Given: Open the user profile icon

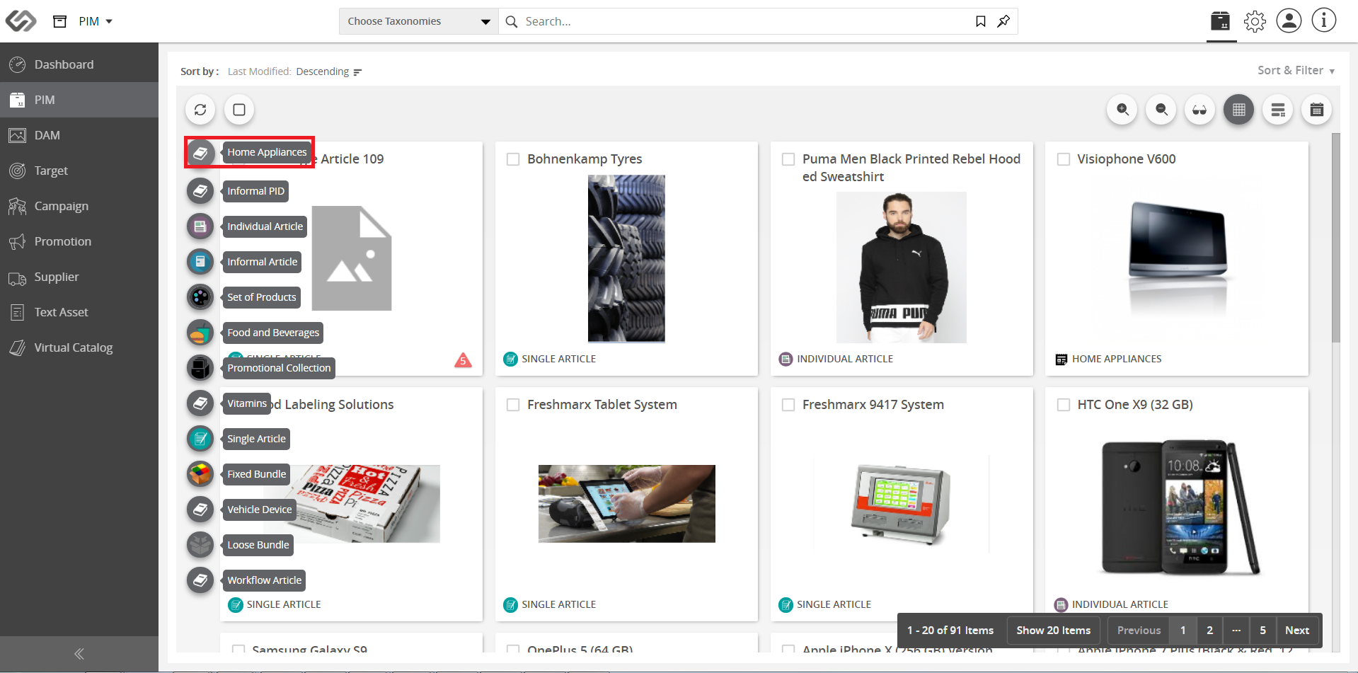Looking at the screenshot, I should click(x=1289, y=21).
